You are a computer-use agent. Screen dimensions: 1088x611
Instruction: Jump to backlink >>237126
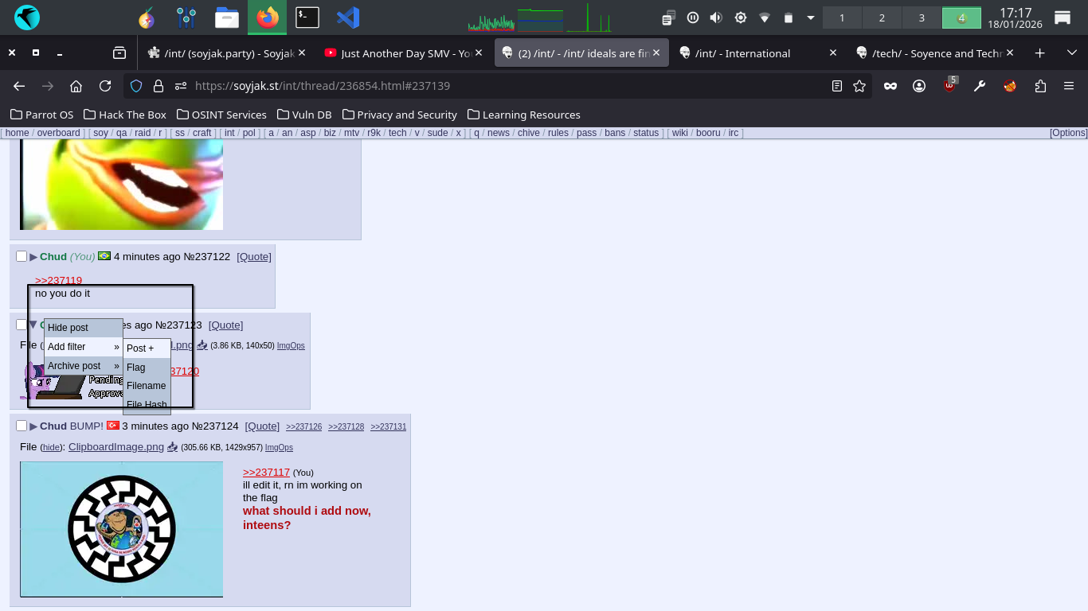tap(303, 427)
